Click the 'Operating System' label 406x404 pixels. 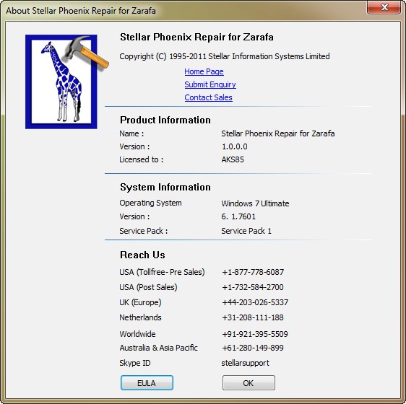[x=150, y=203]
